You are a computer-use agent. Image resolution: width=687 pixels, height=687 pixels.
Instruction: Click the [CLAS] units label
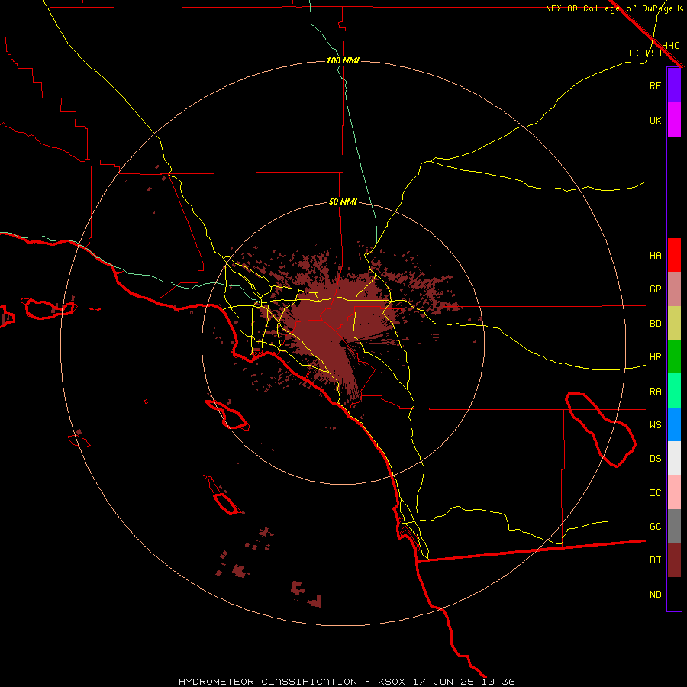coord(645,53)
